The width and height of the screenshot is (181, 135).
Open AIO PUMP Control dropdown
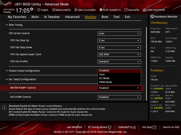pyautogui.click(x=119, y=97)
